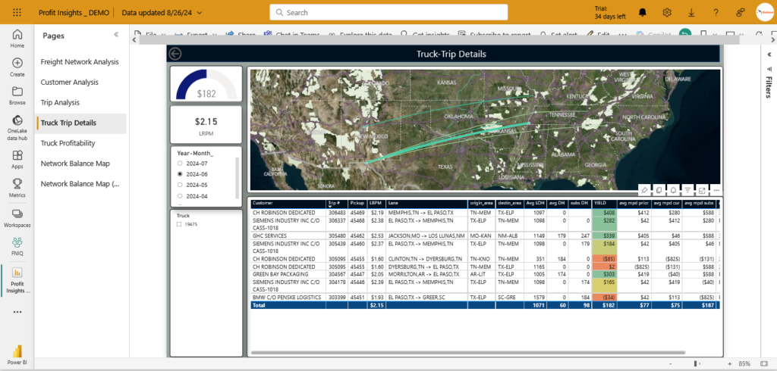Click in the Search box
Image resolution: width=777 pixels, height=371 pixels.
pos(388,12)
